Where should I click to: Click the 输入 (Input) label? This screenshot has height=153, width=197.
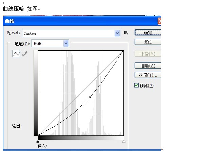tap(42, 146)
